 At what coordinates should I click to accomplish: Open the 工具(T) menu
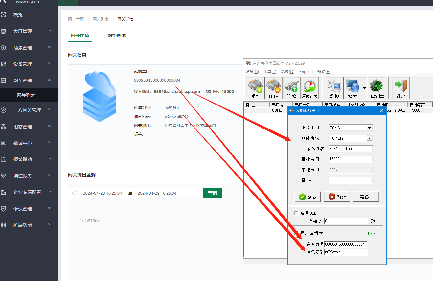[x=269, y=72]
